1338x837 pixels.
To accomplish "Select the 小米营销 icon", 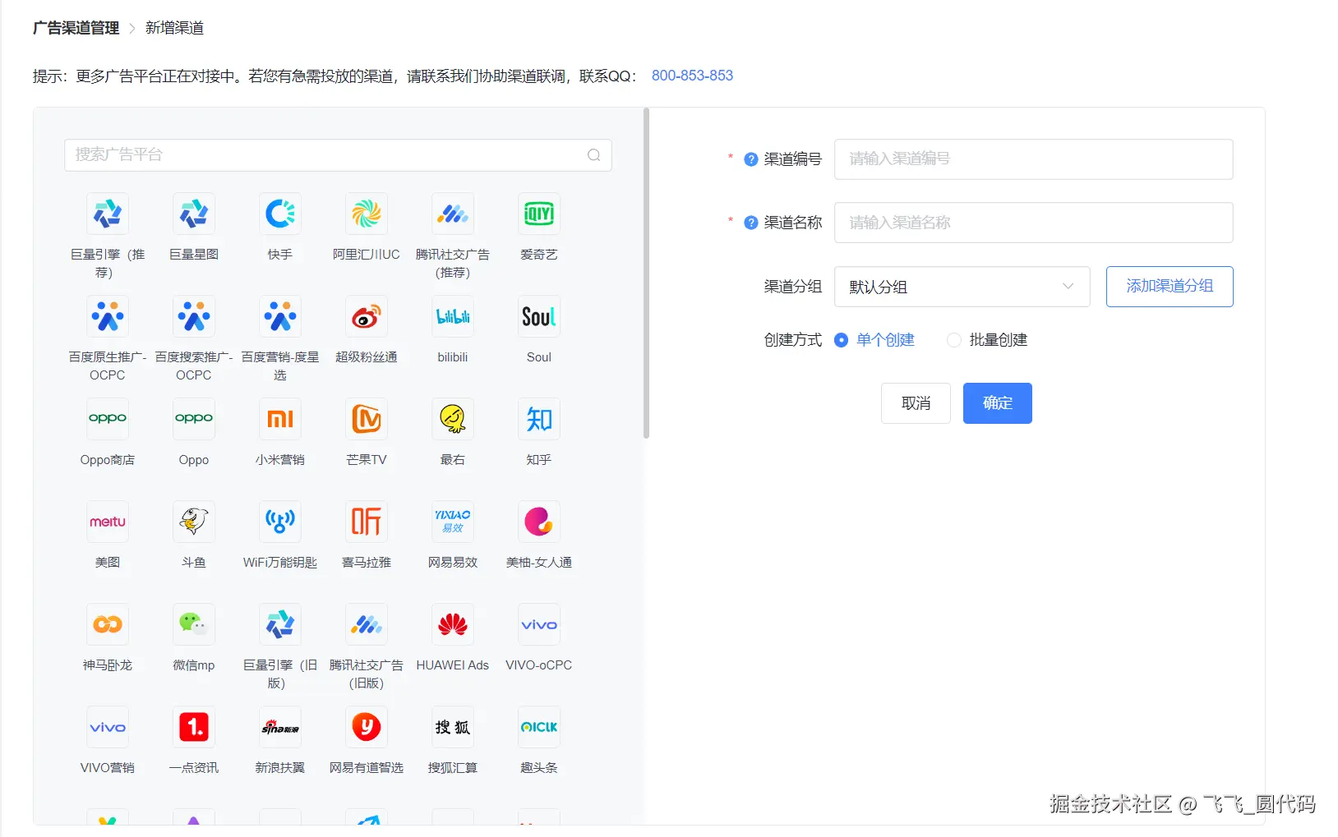I will click(x=280, y=419).
